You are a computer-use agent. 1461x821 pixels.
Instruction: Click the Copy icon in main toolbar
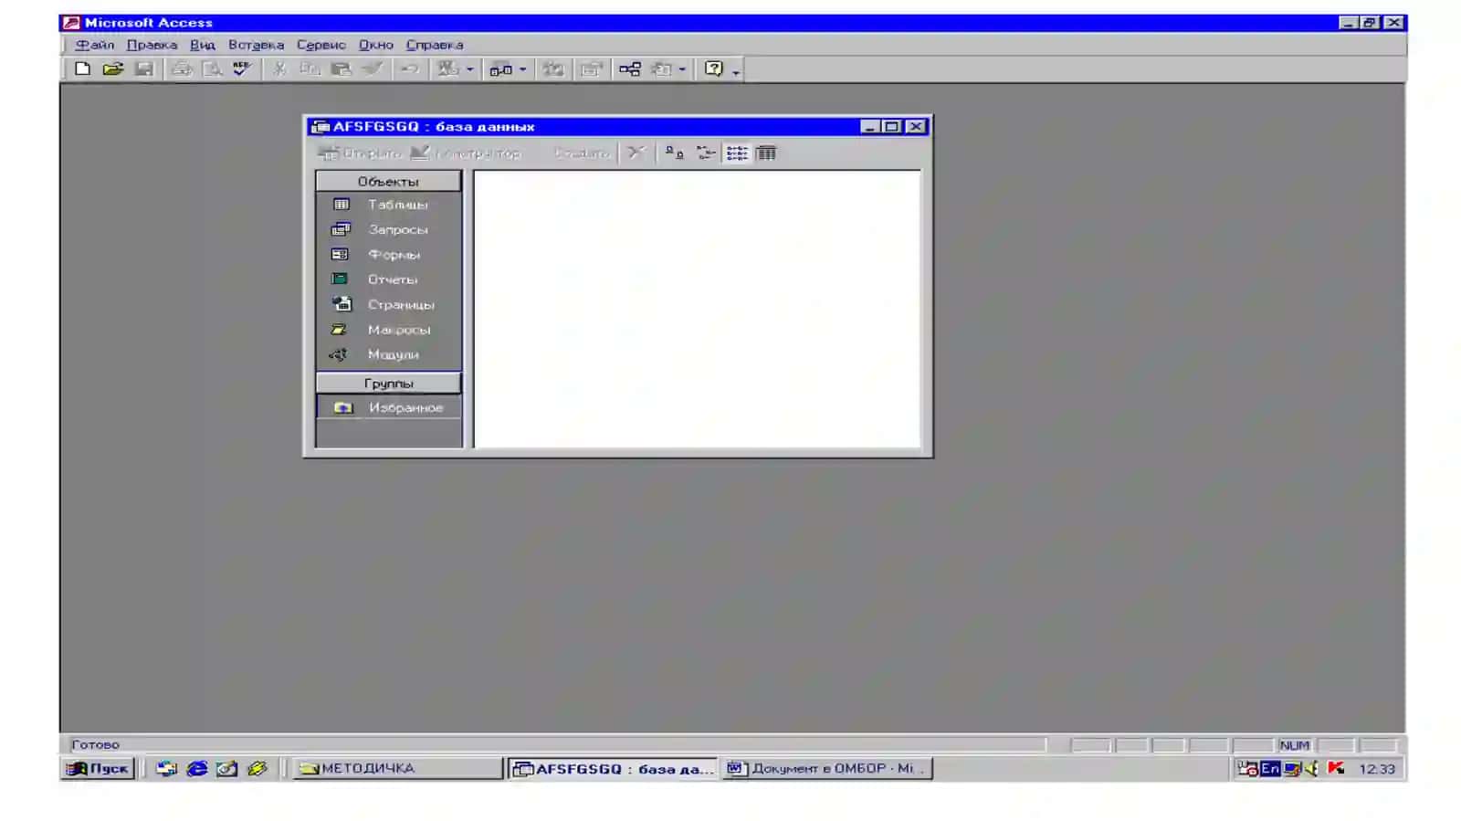pos(310,68)
